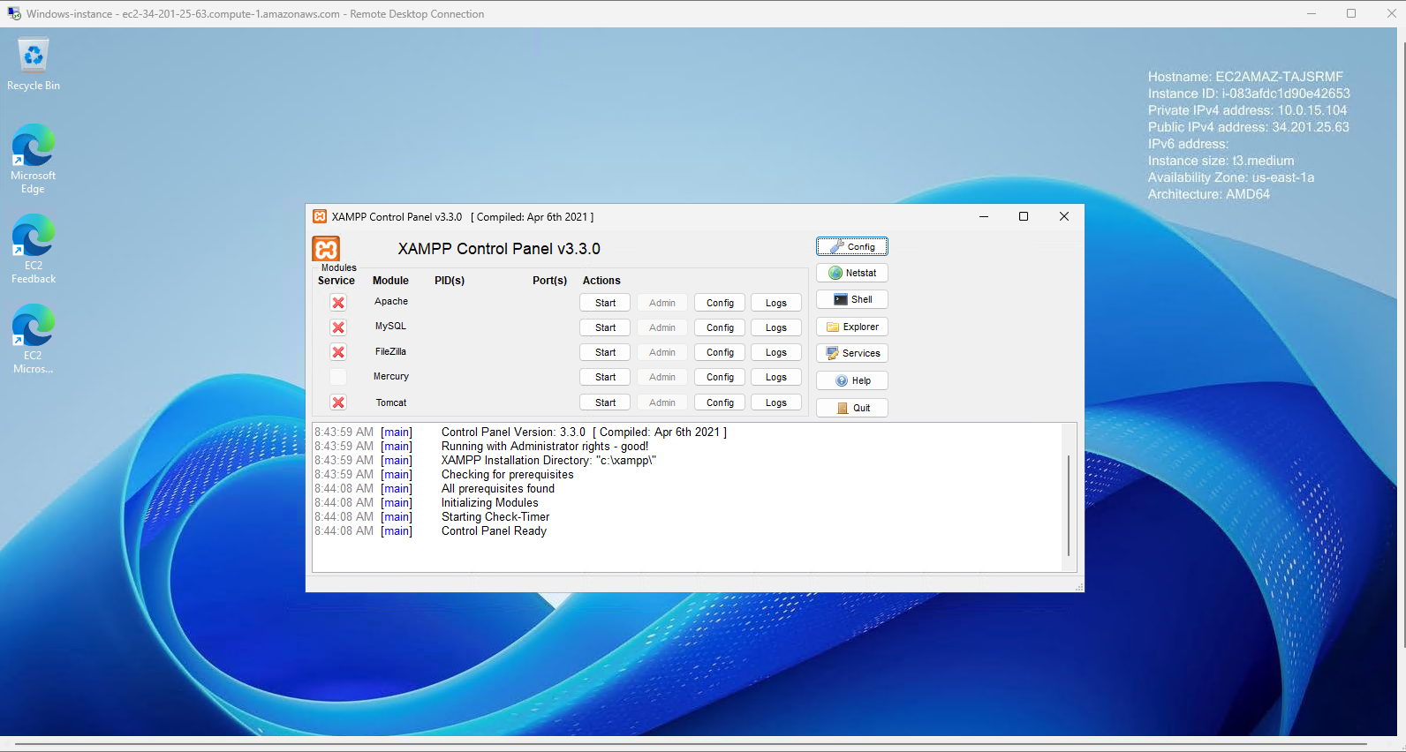Toggle the FileZilla service install checkbox
The width and height of the screenshot is (1406, 752).
coord(338,352)
